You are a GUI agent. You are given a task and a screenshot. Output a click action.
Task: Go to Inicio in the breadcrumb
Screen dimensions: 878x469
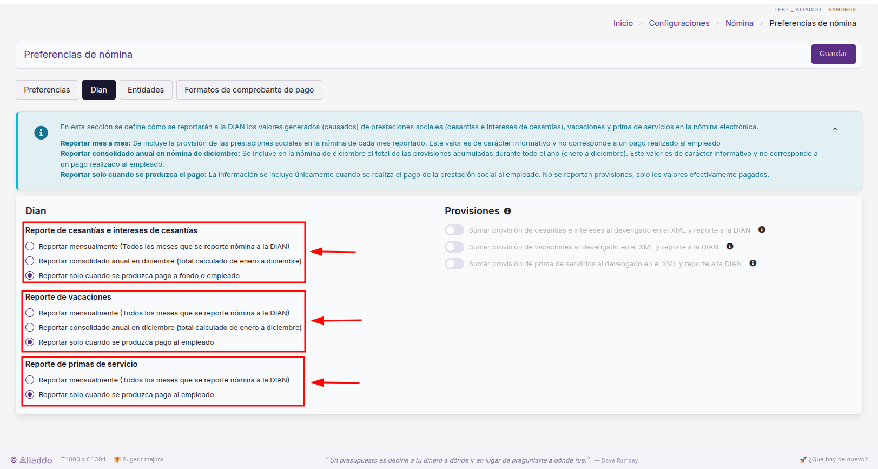pyautogui.click(x=623, y=23)
